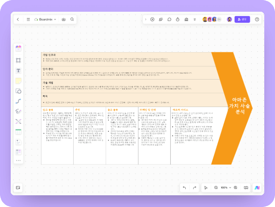The image size is (275, 207).
Task: Click the first collaborator avatar
Action: tap(205, 20)
